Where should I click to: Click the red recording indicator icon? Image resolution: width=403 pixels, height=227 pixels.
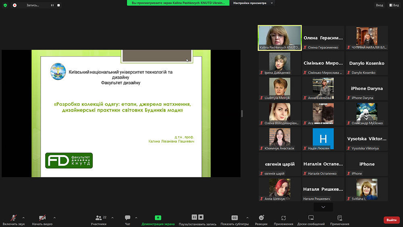coord(15,5)
